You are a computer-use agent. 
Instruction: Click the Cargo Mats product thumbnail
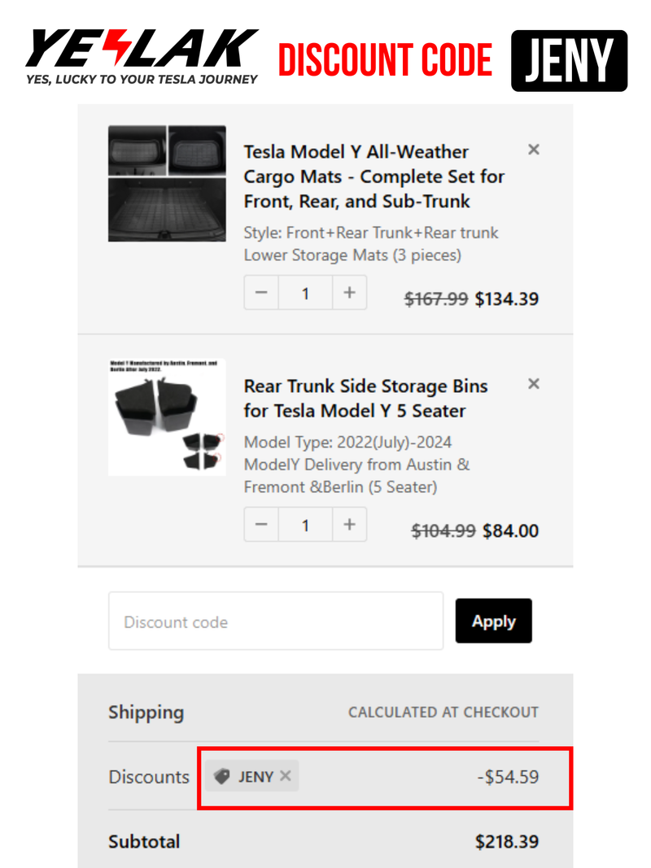point(167,183)
